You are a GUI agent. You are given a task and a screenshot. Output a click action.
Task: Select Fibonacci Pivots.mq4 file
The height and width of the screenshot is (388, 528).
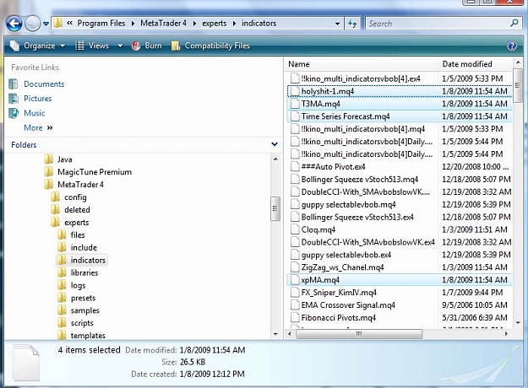(x=400, y=318)
